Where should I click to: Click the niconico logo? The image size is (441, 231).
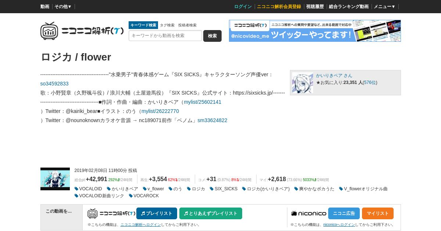[309, 213]
